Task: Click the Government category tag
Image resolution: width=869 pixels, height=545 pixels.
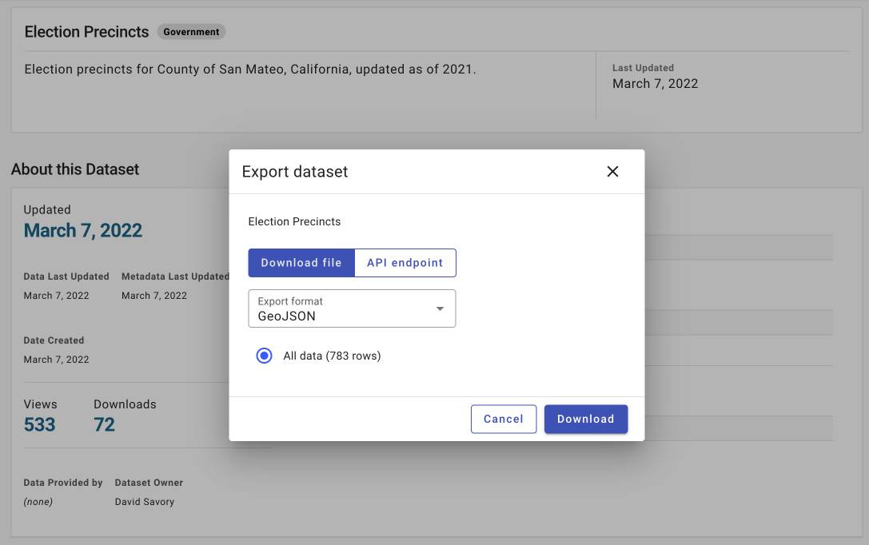Action: [x=191, y=32]
